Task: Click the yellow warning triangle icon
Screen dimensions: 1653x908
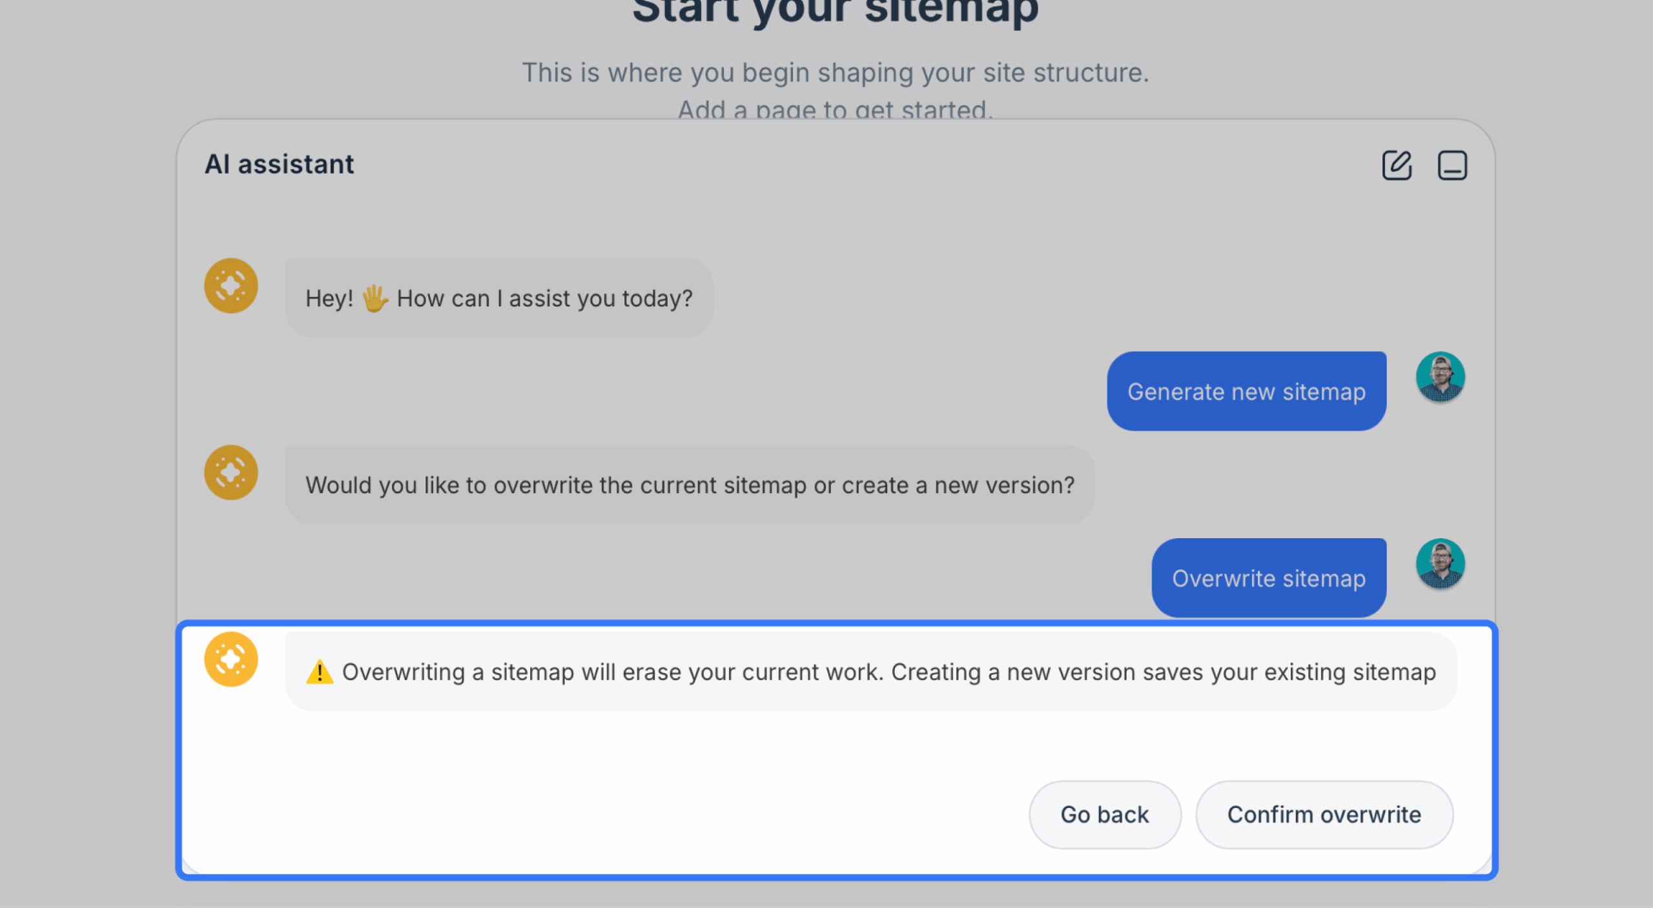Action: [x=320, y=672]
